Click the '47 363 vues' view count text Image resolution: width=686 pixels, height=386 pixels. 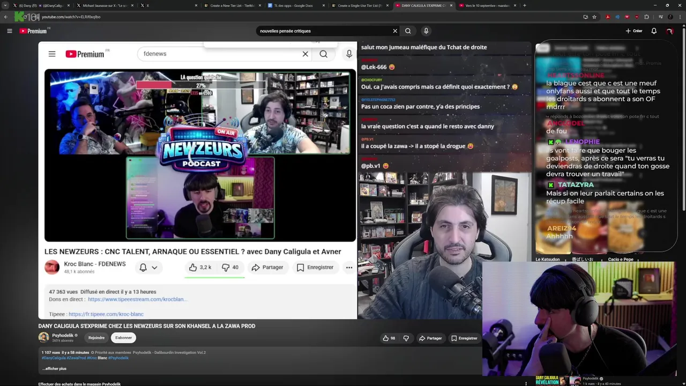point(63,292)
